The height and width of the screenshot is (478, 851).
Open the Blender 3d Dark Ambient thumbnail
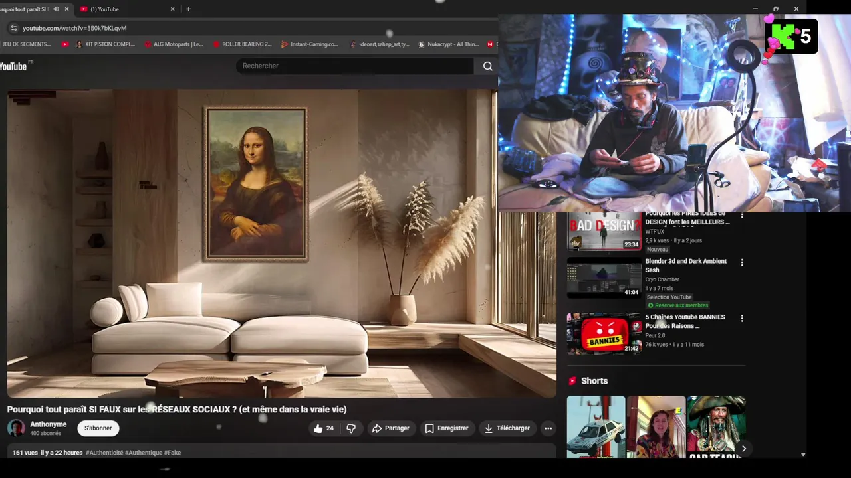(x=604, y=278)
